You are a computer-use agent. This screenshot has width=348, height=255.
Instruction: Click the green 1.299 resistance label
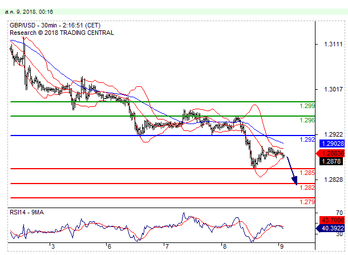coord(307,106)
